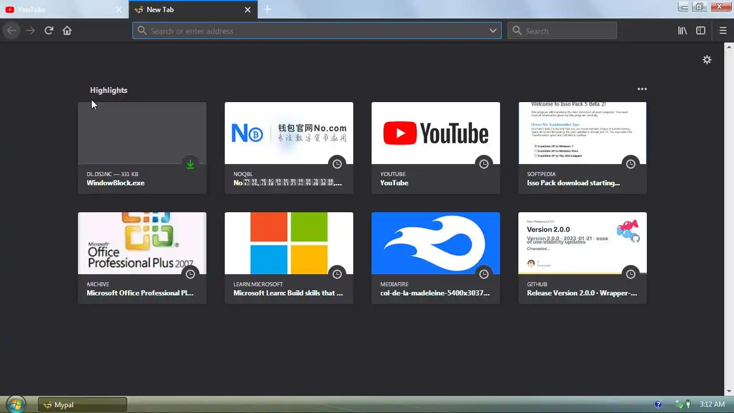The image size is (734, 413).
Task: Click history clock icon on Learn.Microsoft card
Action: (337, 274)
